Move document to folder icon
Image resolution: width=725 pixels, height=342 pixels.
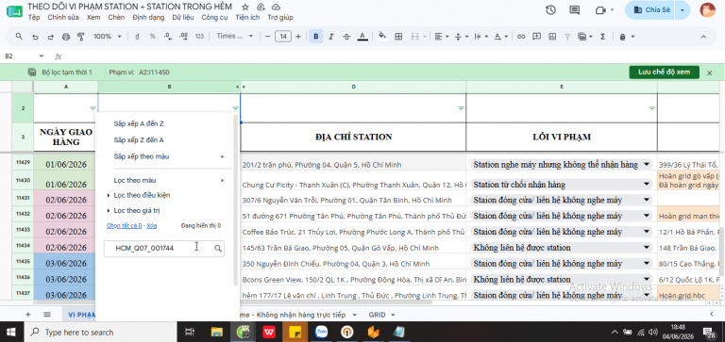[261, 7]
